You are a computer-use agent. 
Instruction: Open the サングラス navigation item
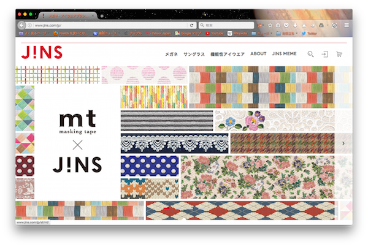click(x=194, y=54)
